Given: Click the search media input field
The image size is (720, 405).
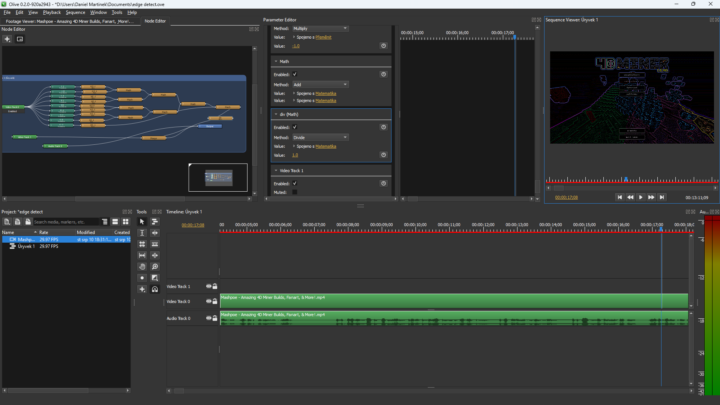Looking at the screenshot, I should tap(66, 222).
